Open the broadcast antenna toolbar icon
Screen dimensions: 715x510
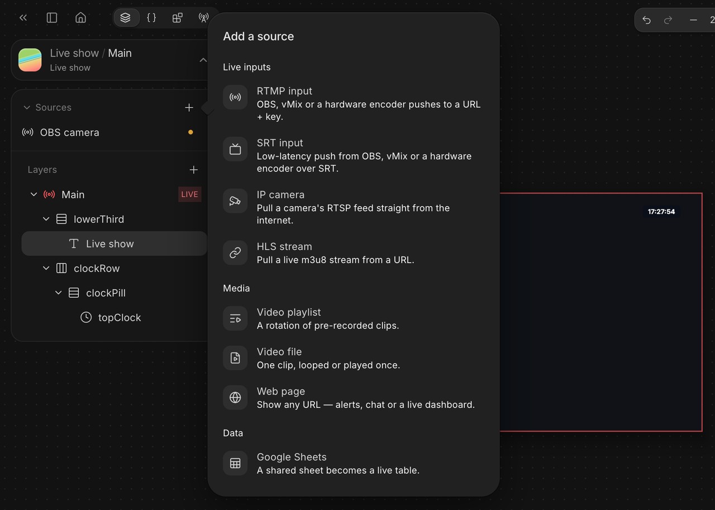click(x=203, y=18)
